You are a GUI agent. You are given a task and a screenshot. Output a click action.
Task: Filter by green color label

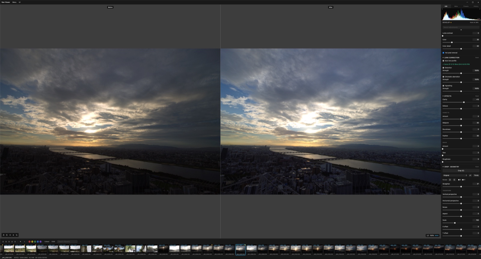(35, 242)
